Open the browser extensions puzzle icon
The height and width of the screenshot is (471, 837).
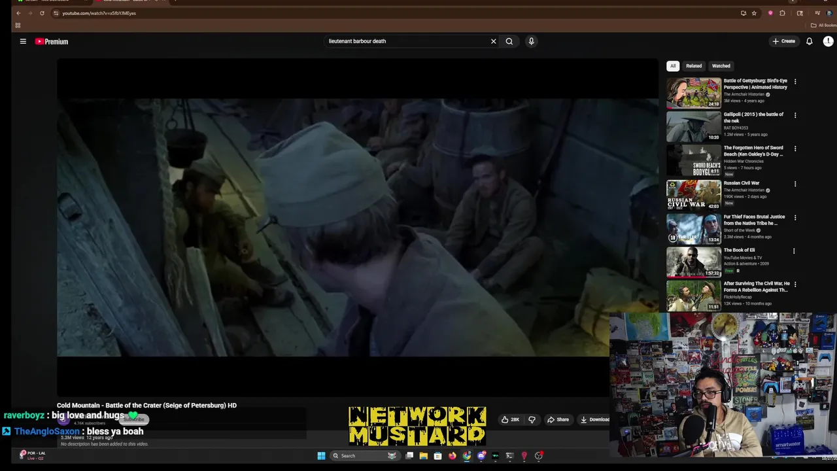[783, 13]
